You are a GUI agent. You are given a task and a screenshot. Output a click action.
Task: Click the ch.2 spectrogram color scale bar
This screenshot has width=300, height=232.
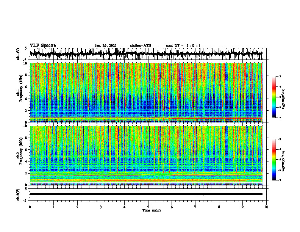[x=274, y=160]
